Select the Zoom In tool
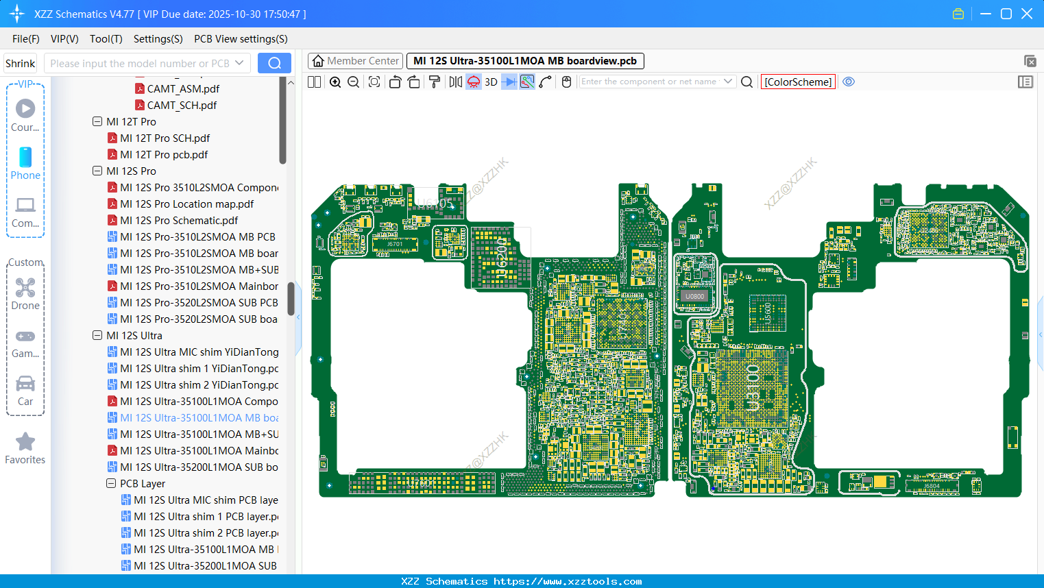This screenshot has width=1044, height=588. (x=336, y=82)
